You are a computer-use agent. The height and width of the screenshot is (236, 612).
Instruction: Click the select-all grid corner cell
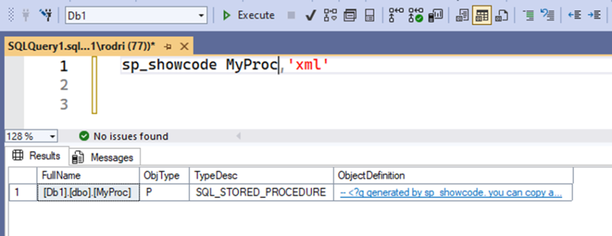point(23,176)
